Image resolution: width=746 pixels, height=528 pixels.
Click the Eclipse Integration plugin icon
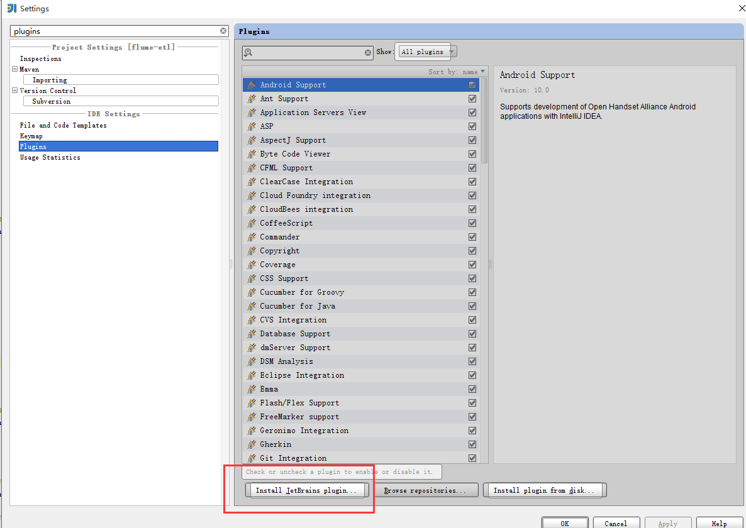252,375
